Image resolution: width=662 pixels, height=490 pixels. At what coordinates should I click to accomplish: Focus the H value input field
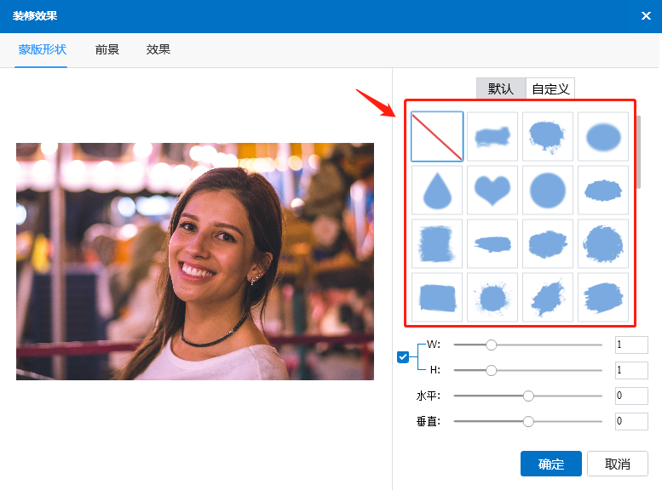(631, 370)
